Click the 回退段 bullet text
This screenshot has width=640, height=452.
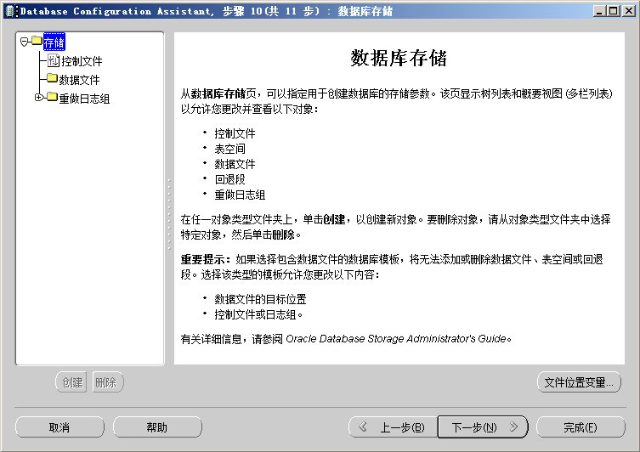pos(229,179)
